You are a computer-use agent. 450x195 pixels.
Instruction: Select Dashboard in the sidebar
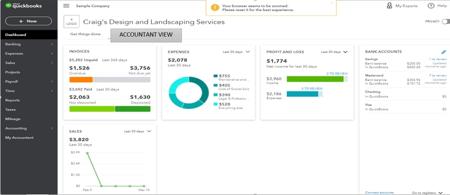[29, 35]
